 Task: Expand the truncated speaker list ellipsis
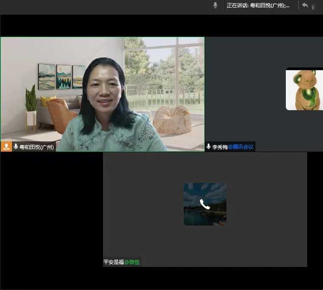pos(287,6)
